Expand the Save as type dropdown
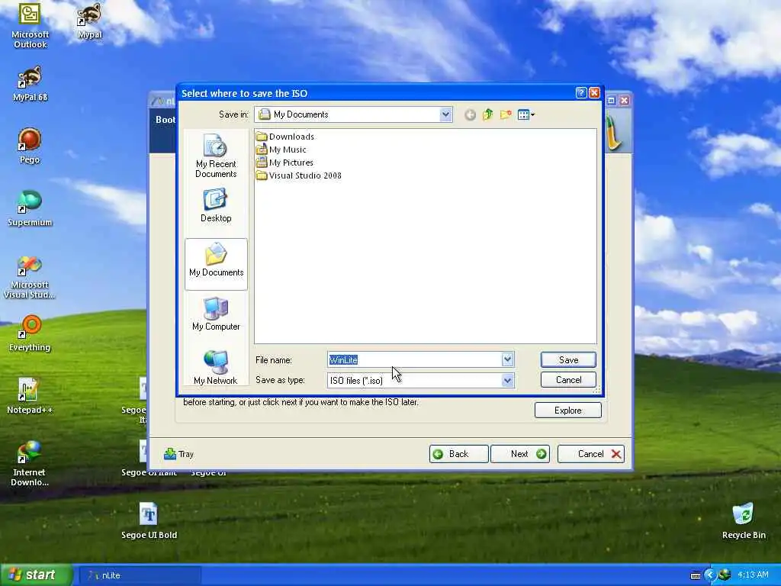The image size is (781, 586). [x=507, y=381]
